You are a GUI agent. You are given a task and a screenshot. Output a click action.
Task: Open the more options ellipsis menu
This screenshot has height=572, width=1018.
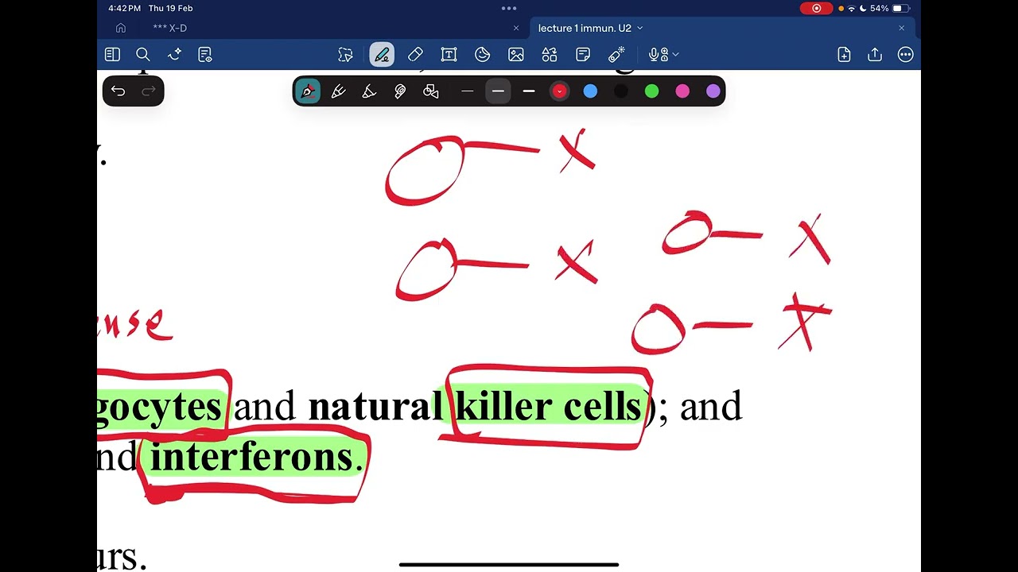click(905, 55)
